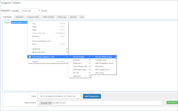
Task: Click the Support Tickets heading
Action: [11, 3]
